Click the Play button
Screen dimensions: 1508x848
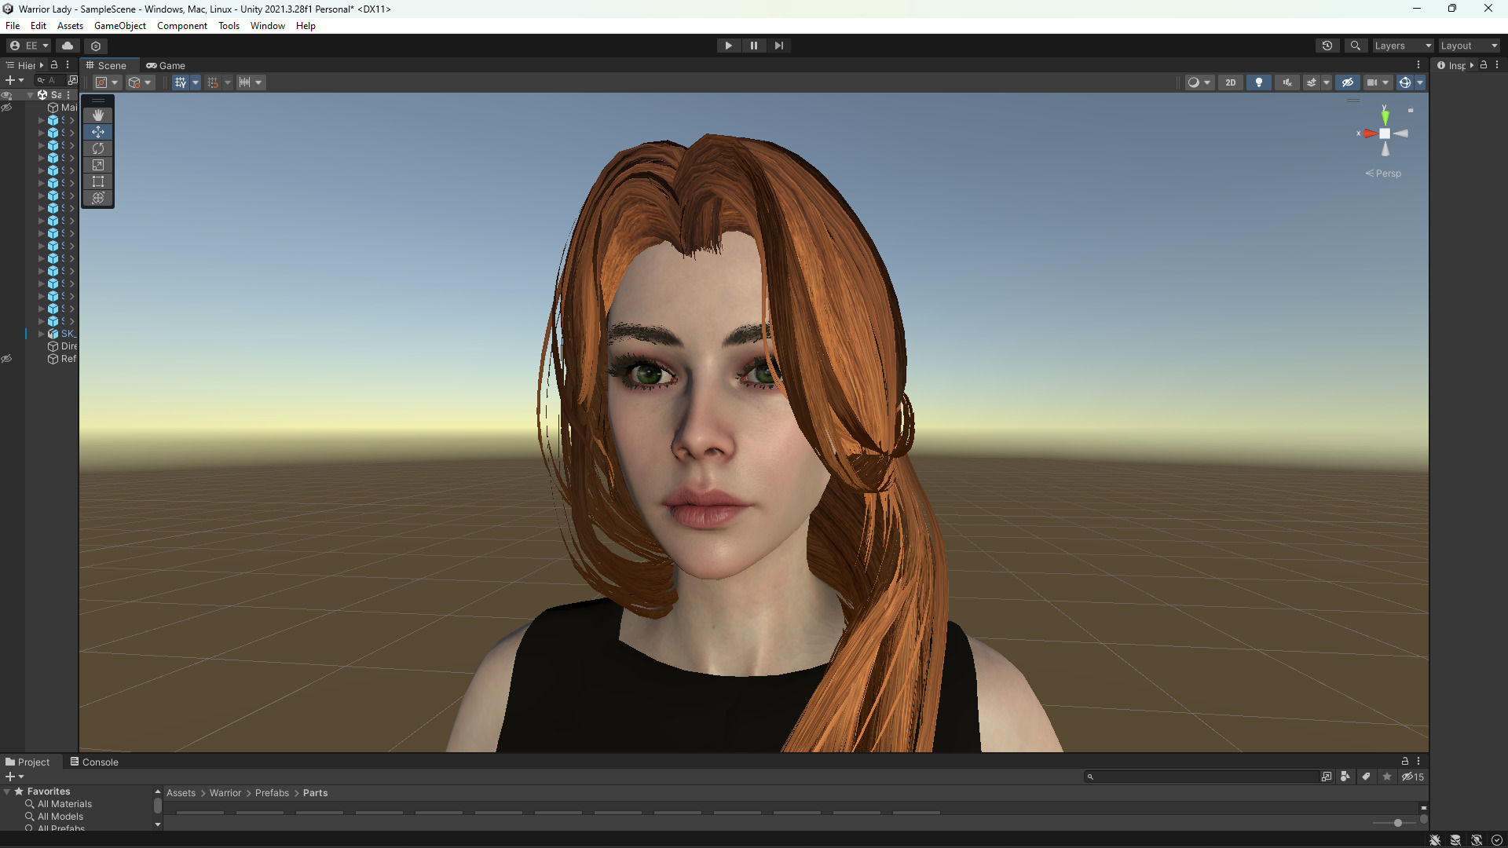(x=729, y=46)
